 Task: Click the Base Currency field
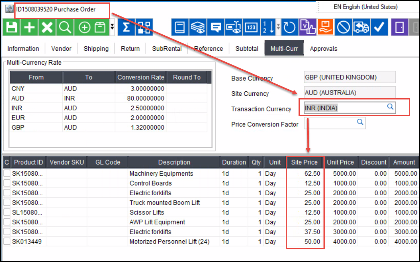pyautogui.click(x=350, y=77)
